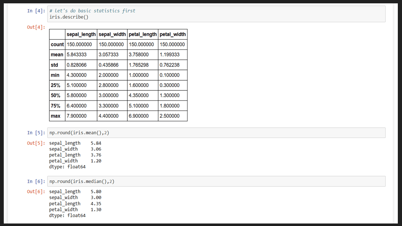The height and width of the screenshot is (226, 402).
Task: Click the min value 1.000000
Action: [139, 75]
